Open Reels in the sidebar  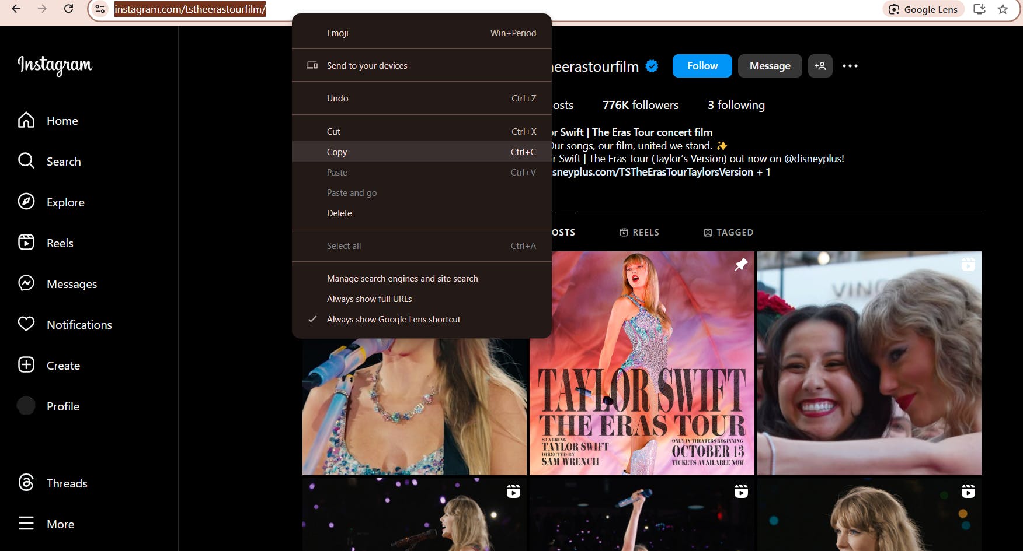click(46, 243)
